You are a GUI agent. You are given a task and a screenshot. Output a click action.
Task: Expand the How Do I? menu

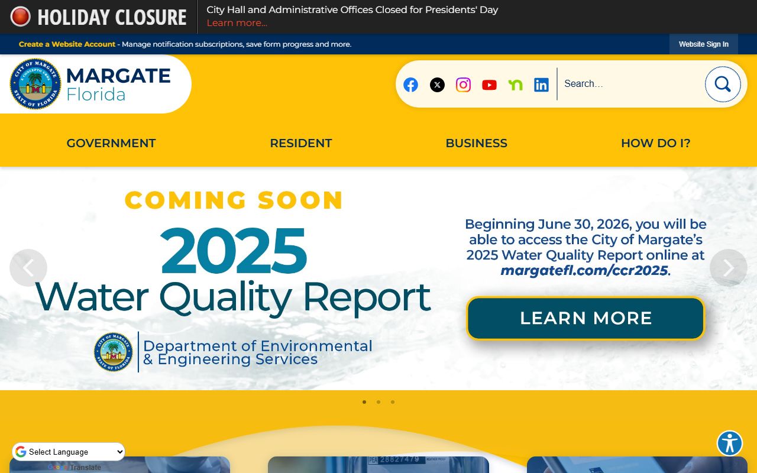point(655,143)
